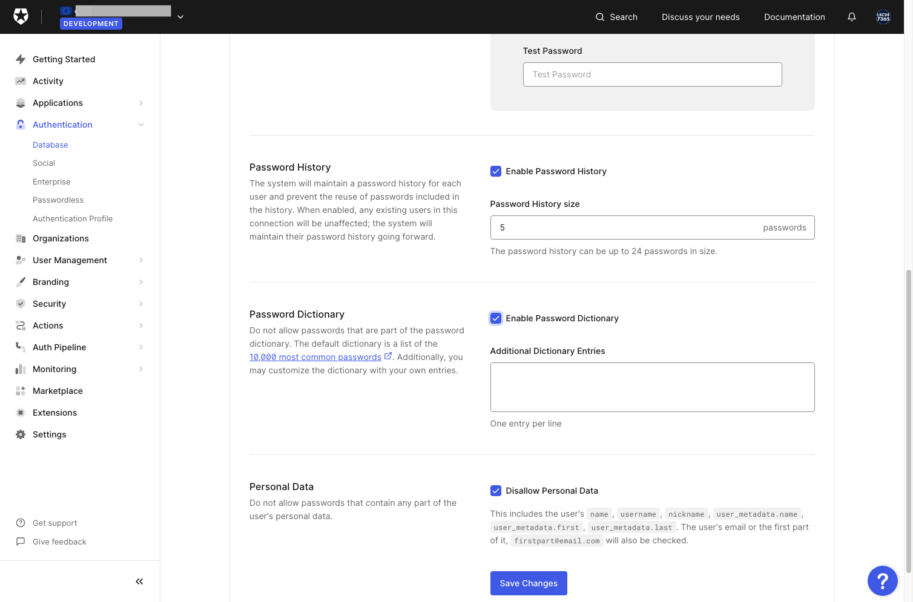The width and height of the screenshot is (913, 602).
Task: Click Discuss your needs
Action: (x=700, y=17)
